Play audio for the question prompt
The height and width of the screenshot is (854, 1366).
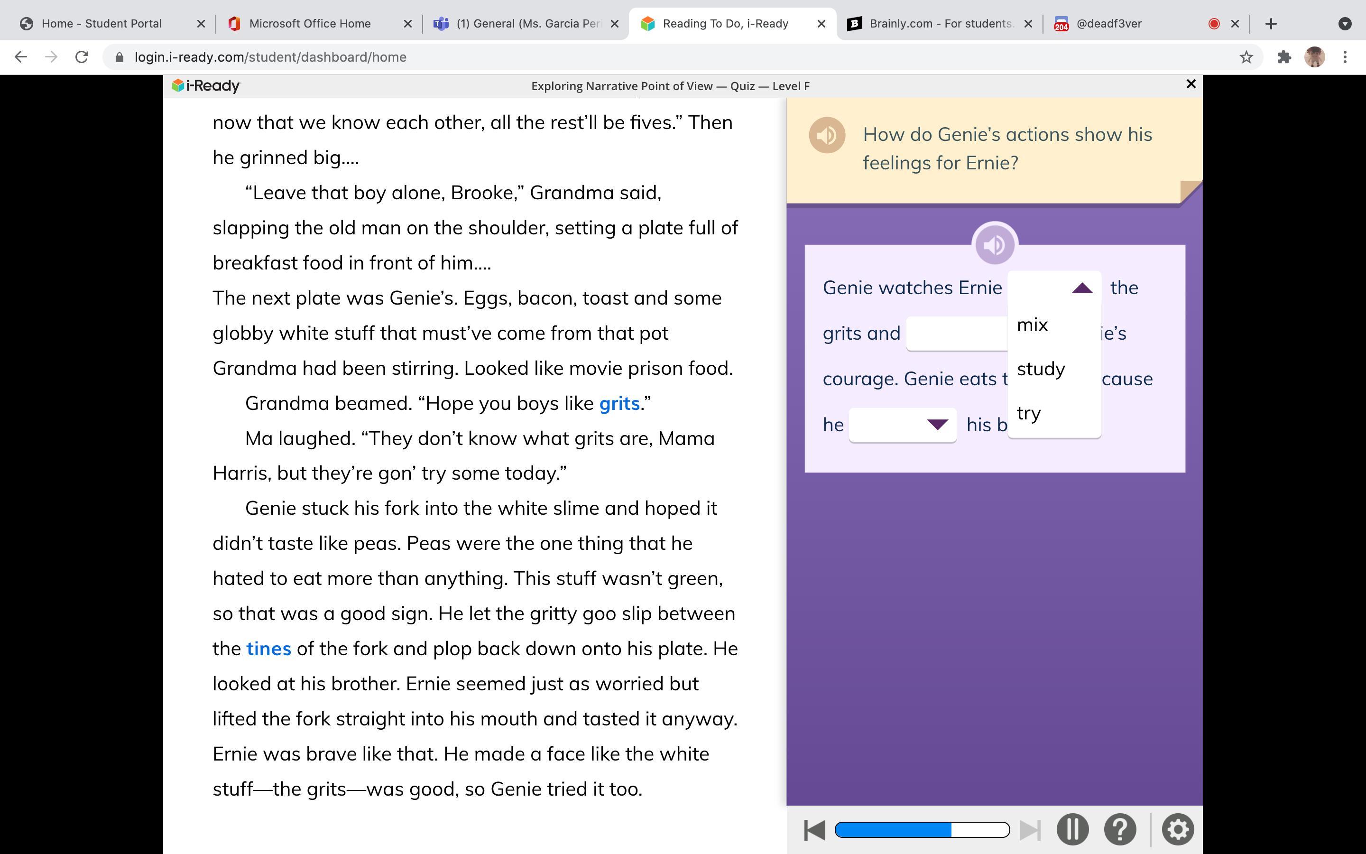point(826,135)
